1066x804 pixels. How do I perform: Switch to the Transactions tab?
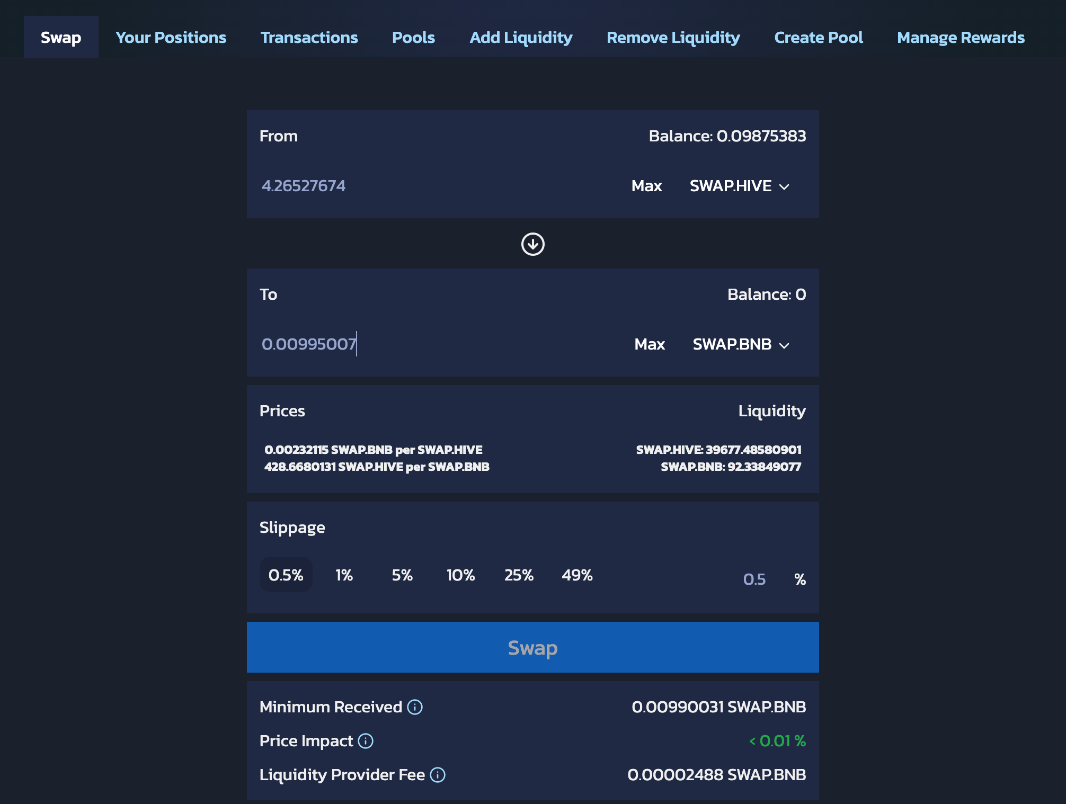point(309,37)
